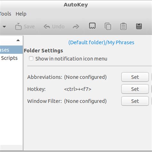This screenshot has width=152, height=152.
Task: Click Set button for Hotkey
Action: point(135,89)
